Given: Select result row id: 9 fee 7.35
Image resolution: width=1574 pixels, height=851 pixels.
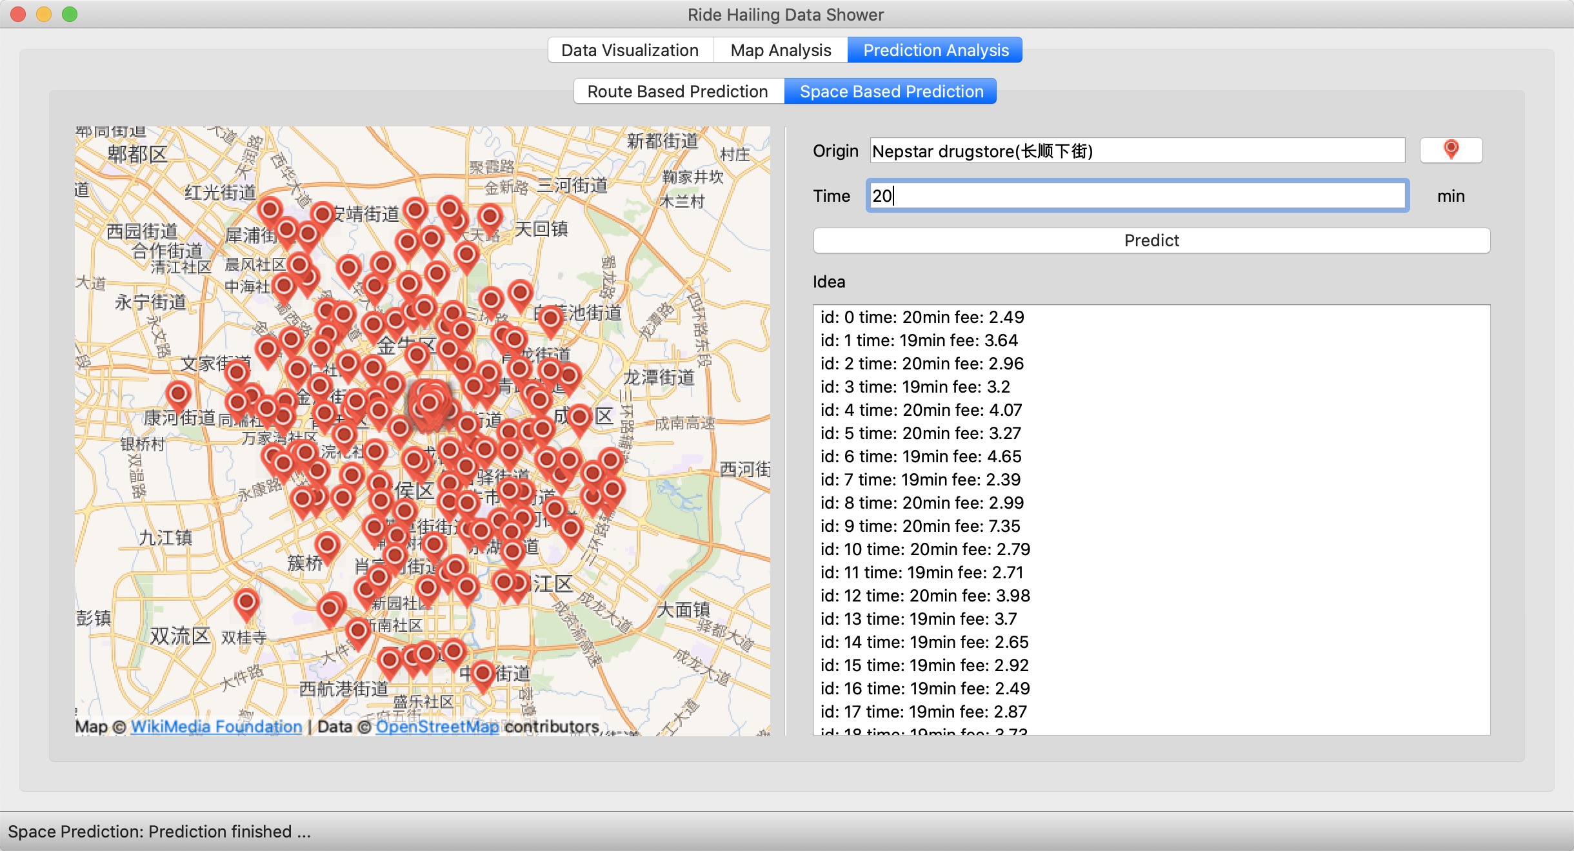Looking at the screenshot, I should (x=920, y=526).
